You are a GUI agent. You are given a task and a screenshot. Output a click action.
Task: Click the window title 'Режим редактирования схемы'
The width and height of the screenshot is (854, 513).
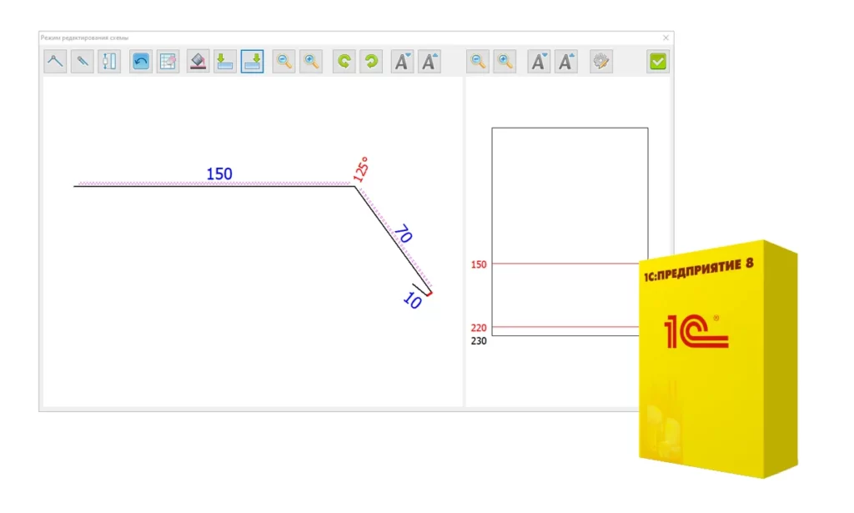[84, 38]
